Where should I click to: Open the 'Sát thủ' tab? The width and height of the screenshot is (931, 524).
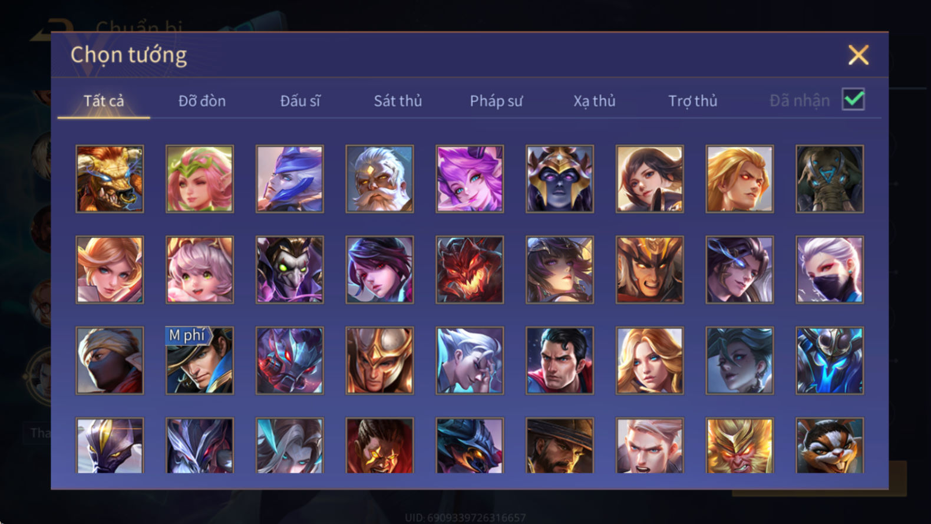click(398, 101)
